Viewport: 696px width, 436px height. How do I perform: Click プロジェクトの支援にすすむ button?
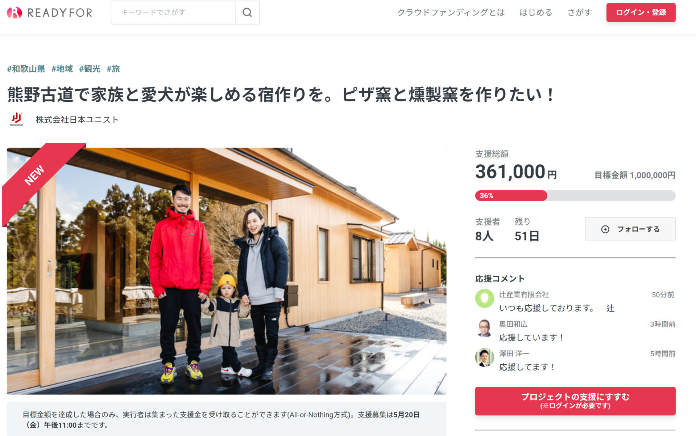click(575, 401)
